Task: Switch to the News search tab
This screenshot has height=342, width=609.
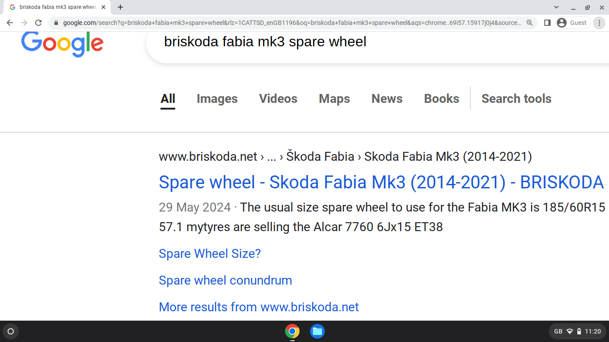Action: (387, 98)
